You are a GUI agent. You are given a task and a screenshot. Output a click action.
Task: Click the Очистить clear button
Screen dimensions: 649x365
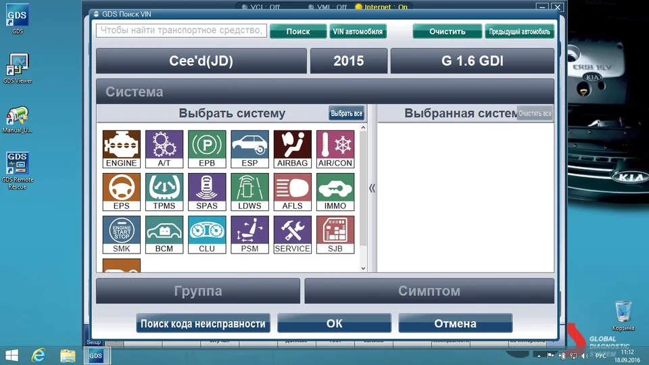[447, 32]
